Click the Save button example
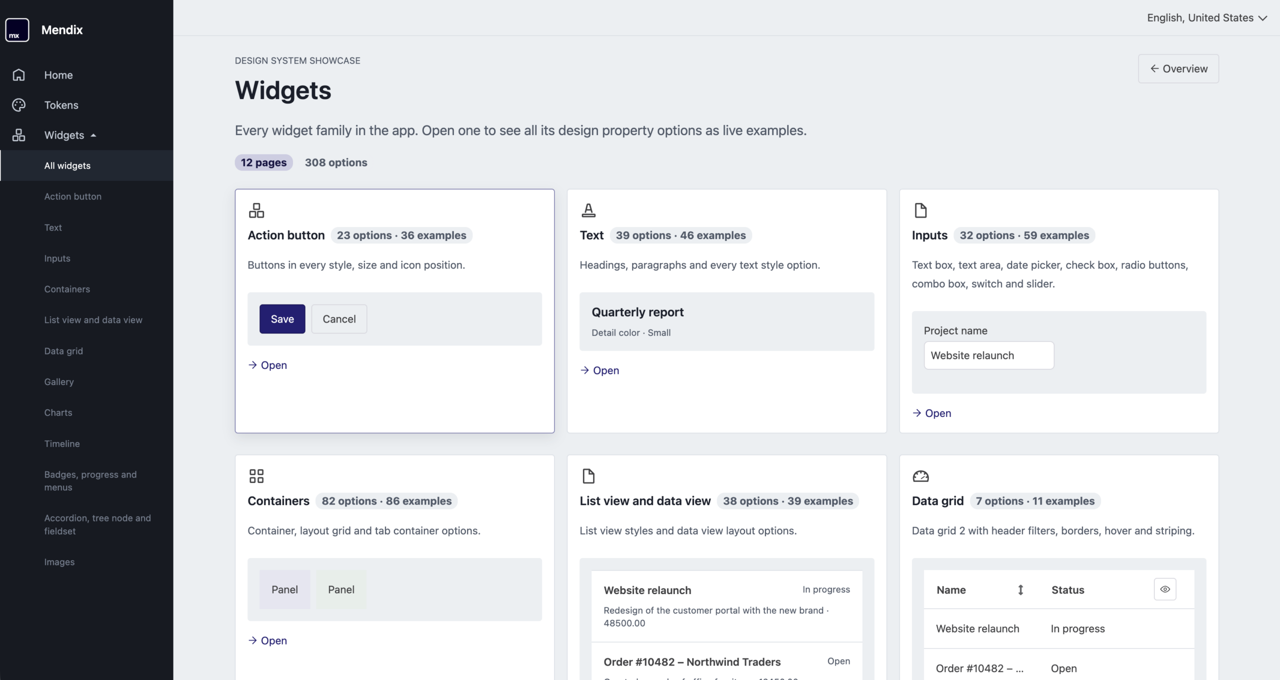The image size is (1280, 680). pos(282,319)
